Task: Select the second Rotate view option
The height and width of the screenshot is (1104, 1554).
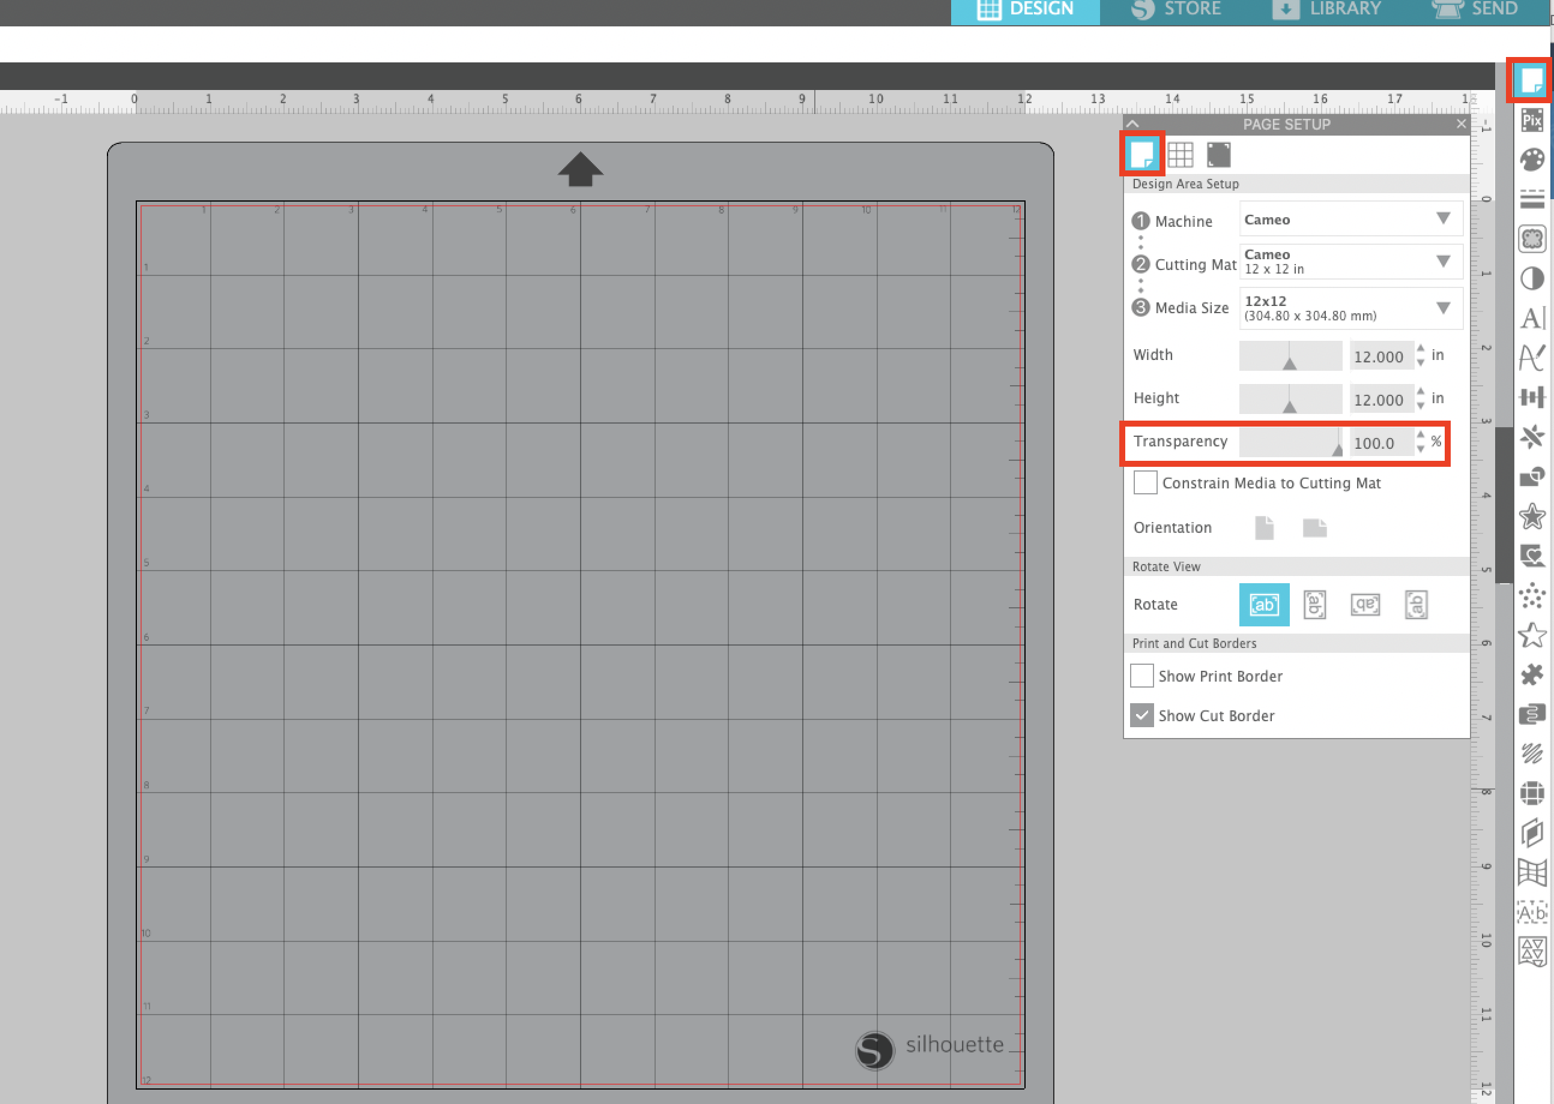Action: click(x=1314, y=604)
